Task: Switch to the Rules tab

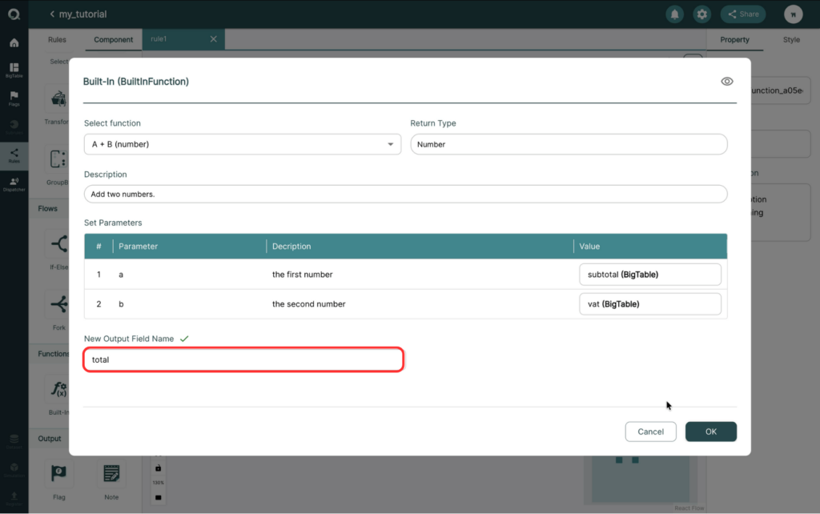Action: (x=57, y=40)
